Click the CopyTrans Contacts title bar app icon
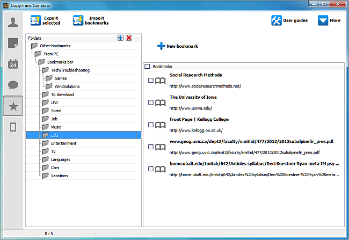Image resolution: width=349 pixels, height=240 pixels. click(6, 5)
